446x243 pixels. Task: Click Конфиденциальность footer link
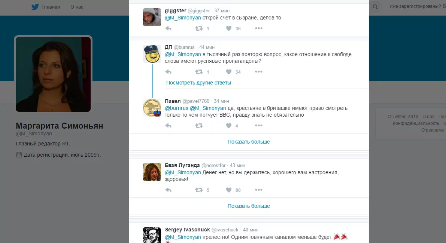coord(416,123)
